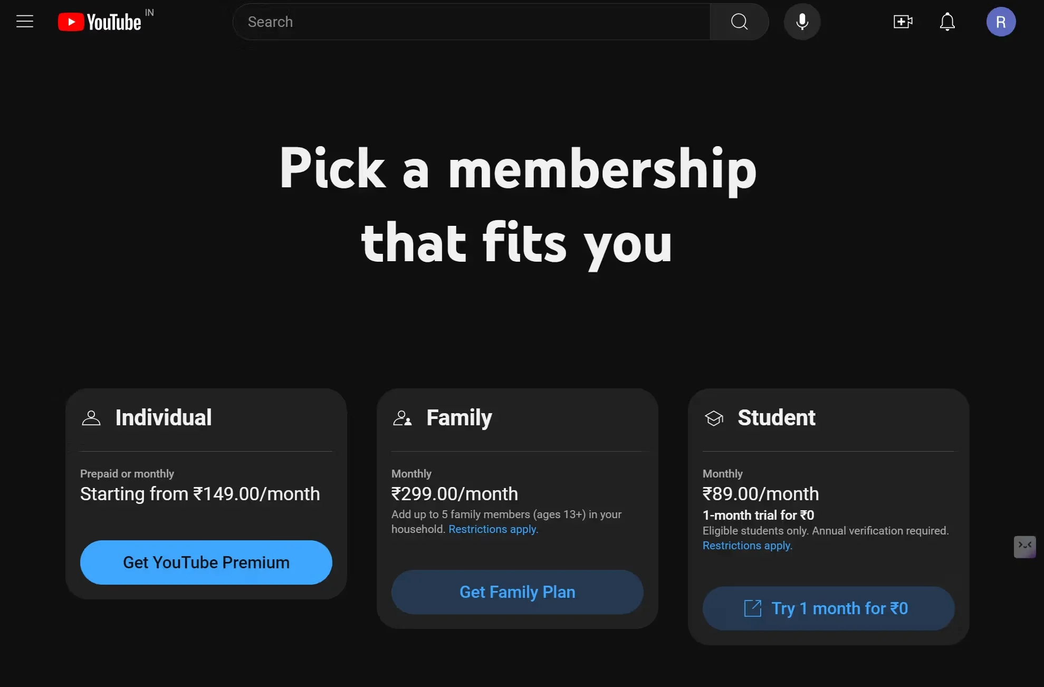Select the Family plan heading
This screenshot has height=687, width=1044.
click(x=459, y=418)
